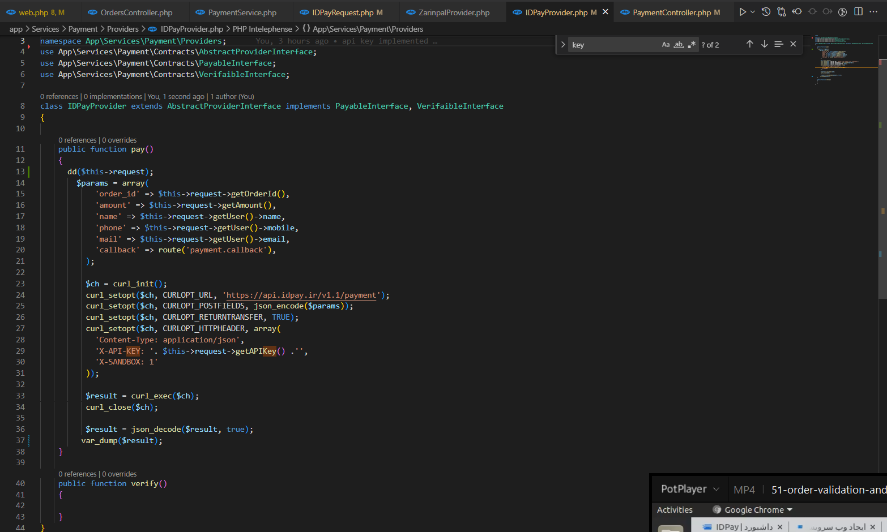Toggle Use Regular Expression in find widget
887x532 pixels.
pos(692,45)
